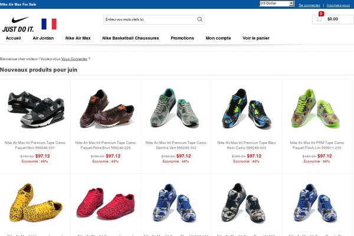
Task: Click the magnifying glass search icon
Action: pos(200,19)
